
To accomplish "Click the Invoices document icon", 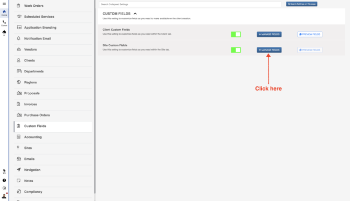I will pos(18,104).
